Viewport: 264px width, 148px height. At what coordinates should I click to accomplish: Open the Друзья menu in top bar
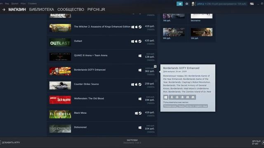pos(15,4)
